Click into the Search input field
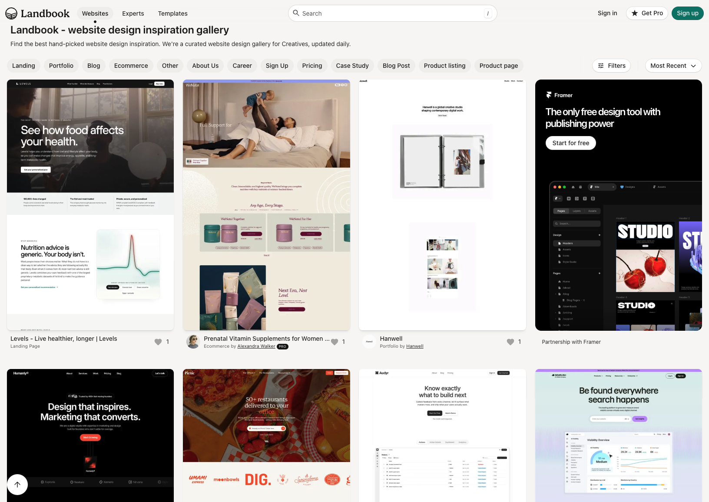Screen dimensions: 709x502 392,13
